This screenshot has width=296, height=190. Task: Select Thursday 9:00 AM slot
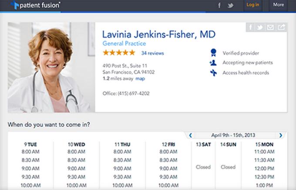pos(122,168)
